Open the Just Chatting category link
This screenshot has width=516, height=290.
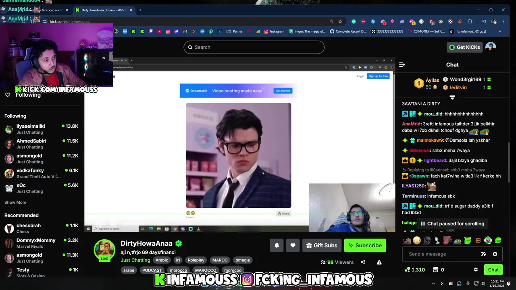(135, 260)
